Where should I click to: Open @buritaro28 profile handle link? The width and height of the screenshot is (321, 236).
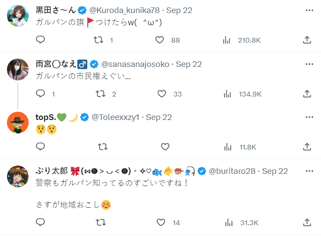point(233,171)
